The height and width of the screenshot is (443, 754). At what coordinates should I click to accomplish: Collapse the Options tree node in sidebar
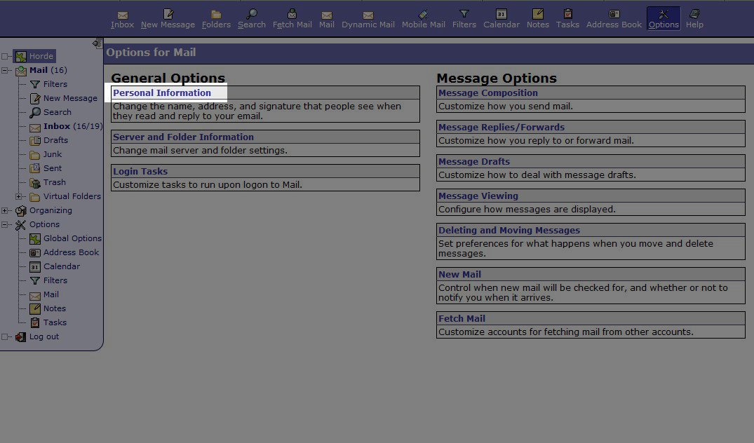(5, 224)
